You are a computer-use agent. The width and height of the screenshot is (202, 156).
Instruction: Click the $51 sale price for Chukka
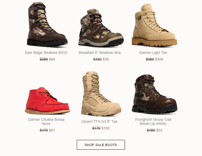coord(52,130)
